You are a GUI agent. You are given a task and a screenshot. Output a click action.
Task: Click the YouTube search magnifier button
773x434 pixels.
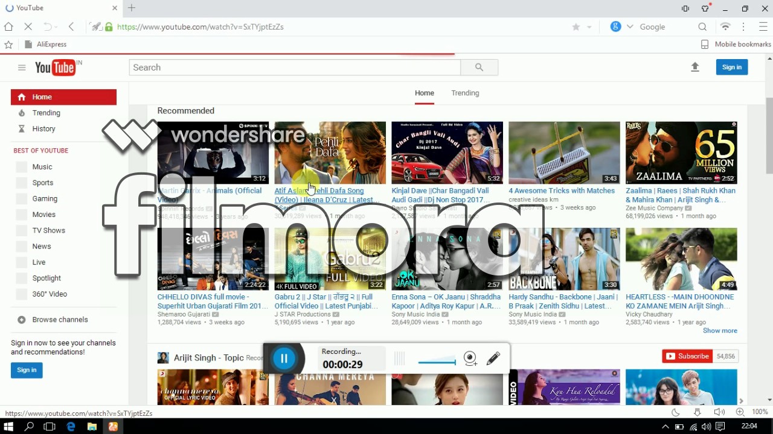pyautogui.click(x=479, y=68)
